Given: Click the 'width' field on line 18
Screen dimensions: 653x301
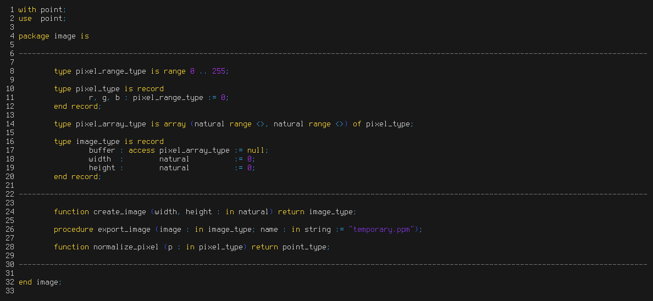Looking at the screenshot, I should pyautogui.click(x=100, y=159).
